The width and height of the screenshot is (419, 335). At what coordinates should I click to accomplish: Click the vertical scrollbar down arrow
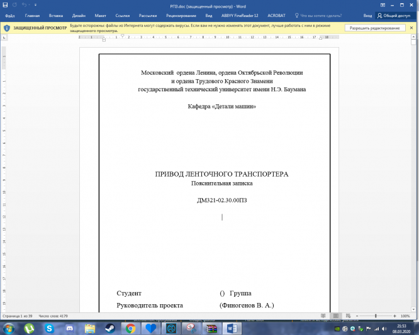(x=414, y=309)
